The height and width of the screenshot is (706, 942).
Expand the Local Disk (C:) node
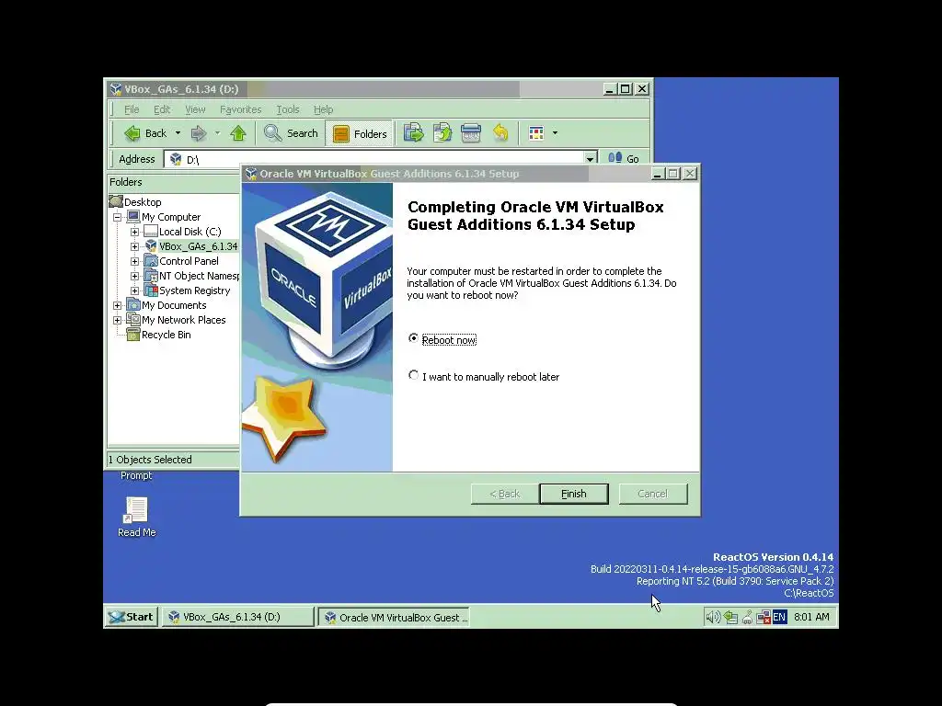pos(134,232)
